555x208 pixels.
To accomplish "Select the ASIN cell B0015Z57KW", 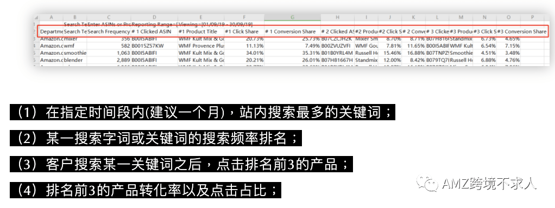I will pyautogui.click(x=154, y=45).
